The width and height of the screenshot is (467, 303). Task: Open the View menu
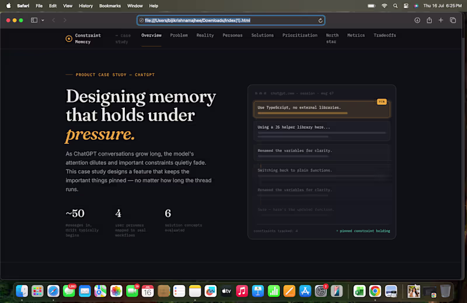pos(68,6)
